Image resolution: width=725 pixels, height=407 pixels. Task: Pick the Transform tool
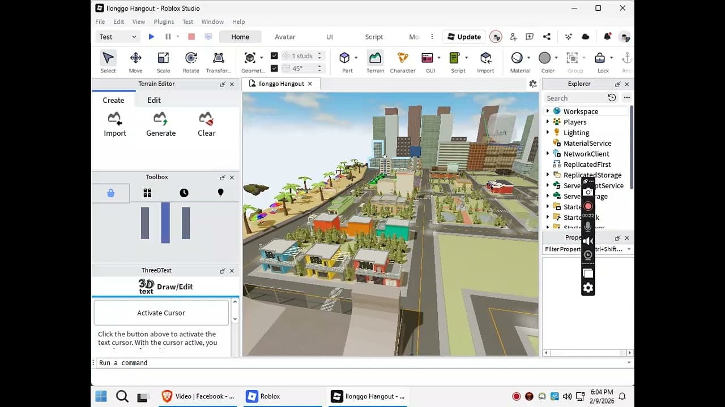click(218, 62)
